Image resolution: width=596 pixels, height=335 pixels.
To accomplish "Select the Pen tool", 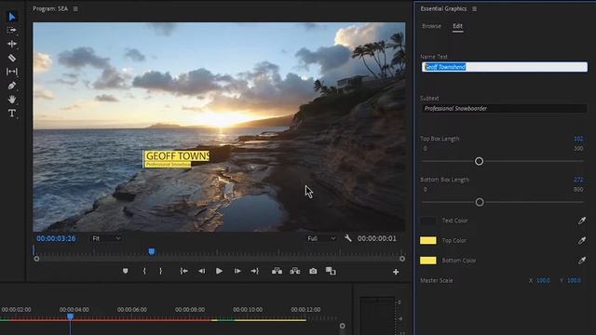I will pos(12,86).
